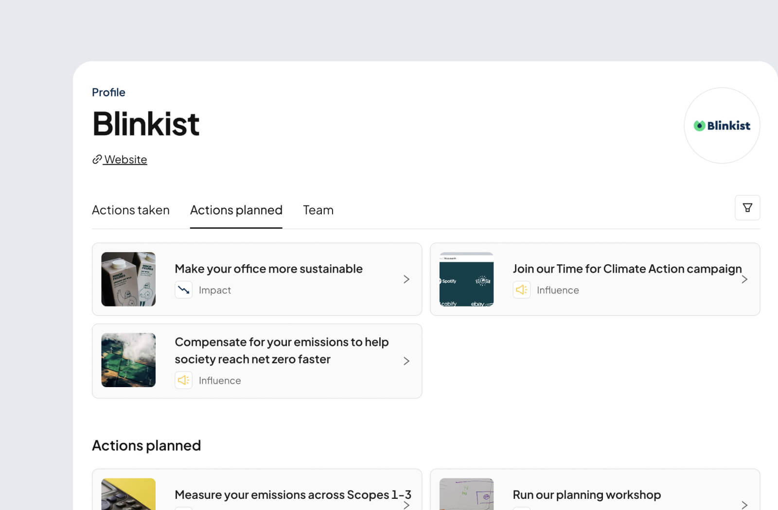
Task: Click the chain link icon next to Website
Action: pos(96,159)
